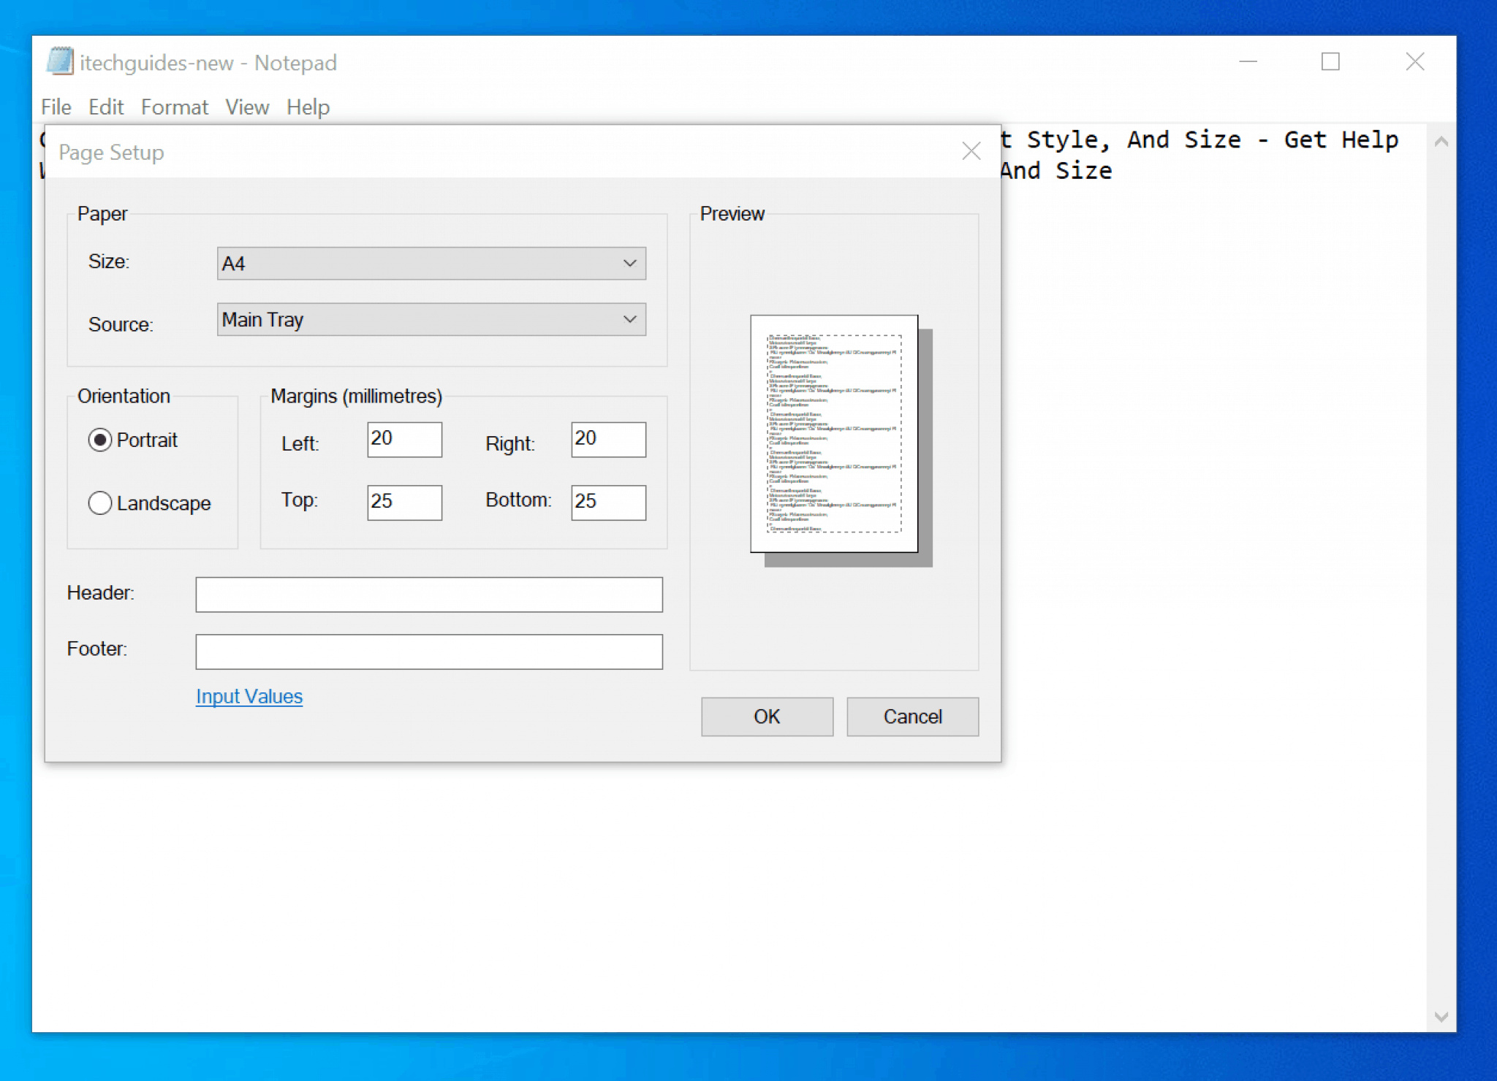This screenshot has height=1081, width=1497.
Task: Click the Right margin field
Action: (x=608, y=440)
